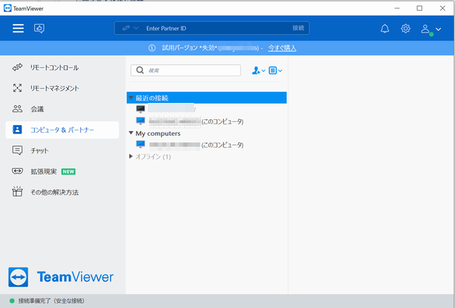Click the meeting people icon

17,109
